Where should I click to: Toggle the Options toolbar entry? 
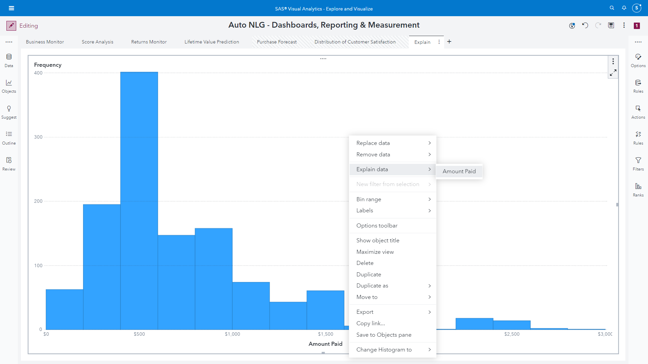point(377,225)
